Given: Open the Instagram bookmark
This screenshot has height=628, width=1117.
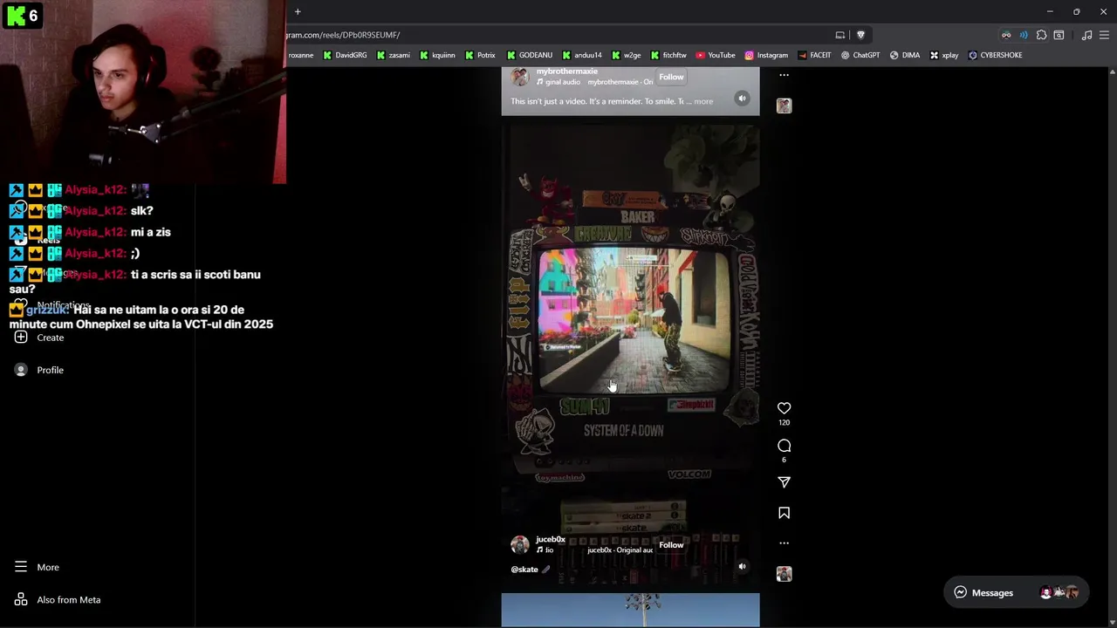Looking at the screenshot, I should [766, 55].
